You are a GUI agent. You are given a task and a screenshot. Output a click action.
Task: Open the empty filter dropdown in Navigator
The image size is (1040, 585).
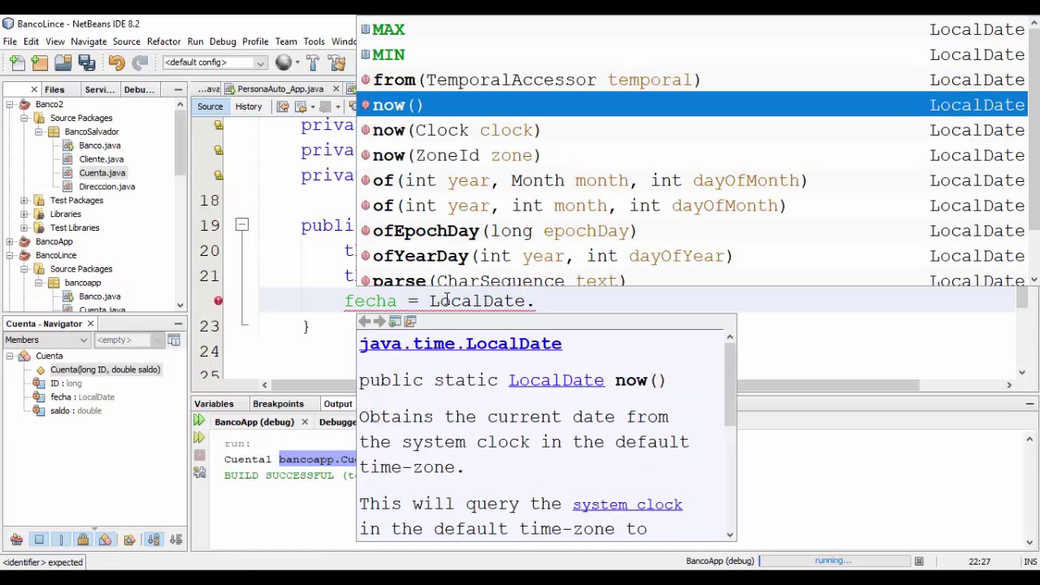(x=128, y=340)
